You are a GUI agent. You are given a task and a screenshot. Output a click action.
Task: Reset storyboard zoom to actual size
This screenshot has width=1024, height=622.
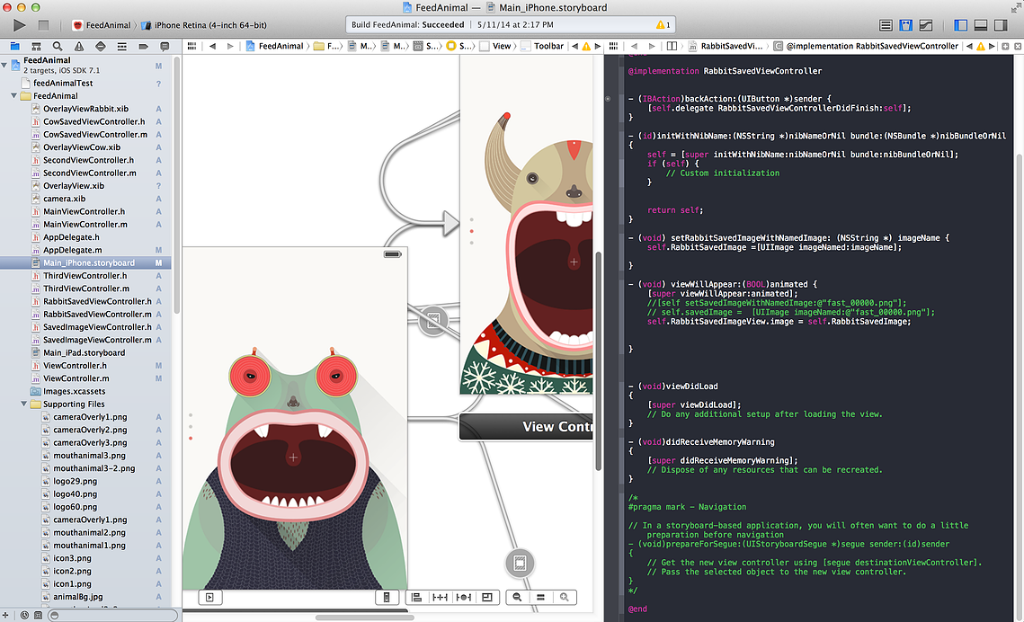[540, 597]
